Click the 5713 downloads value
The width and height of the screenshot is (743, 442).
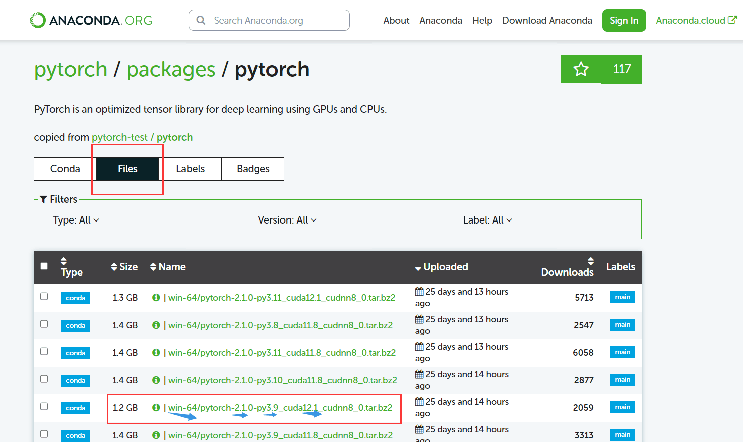click(x=584, y=298)
